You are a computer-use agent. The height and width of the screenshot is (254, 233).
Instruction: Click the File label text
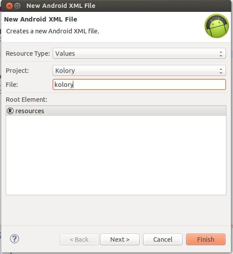12,85
